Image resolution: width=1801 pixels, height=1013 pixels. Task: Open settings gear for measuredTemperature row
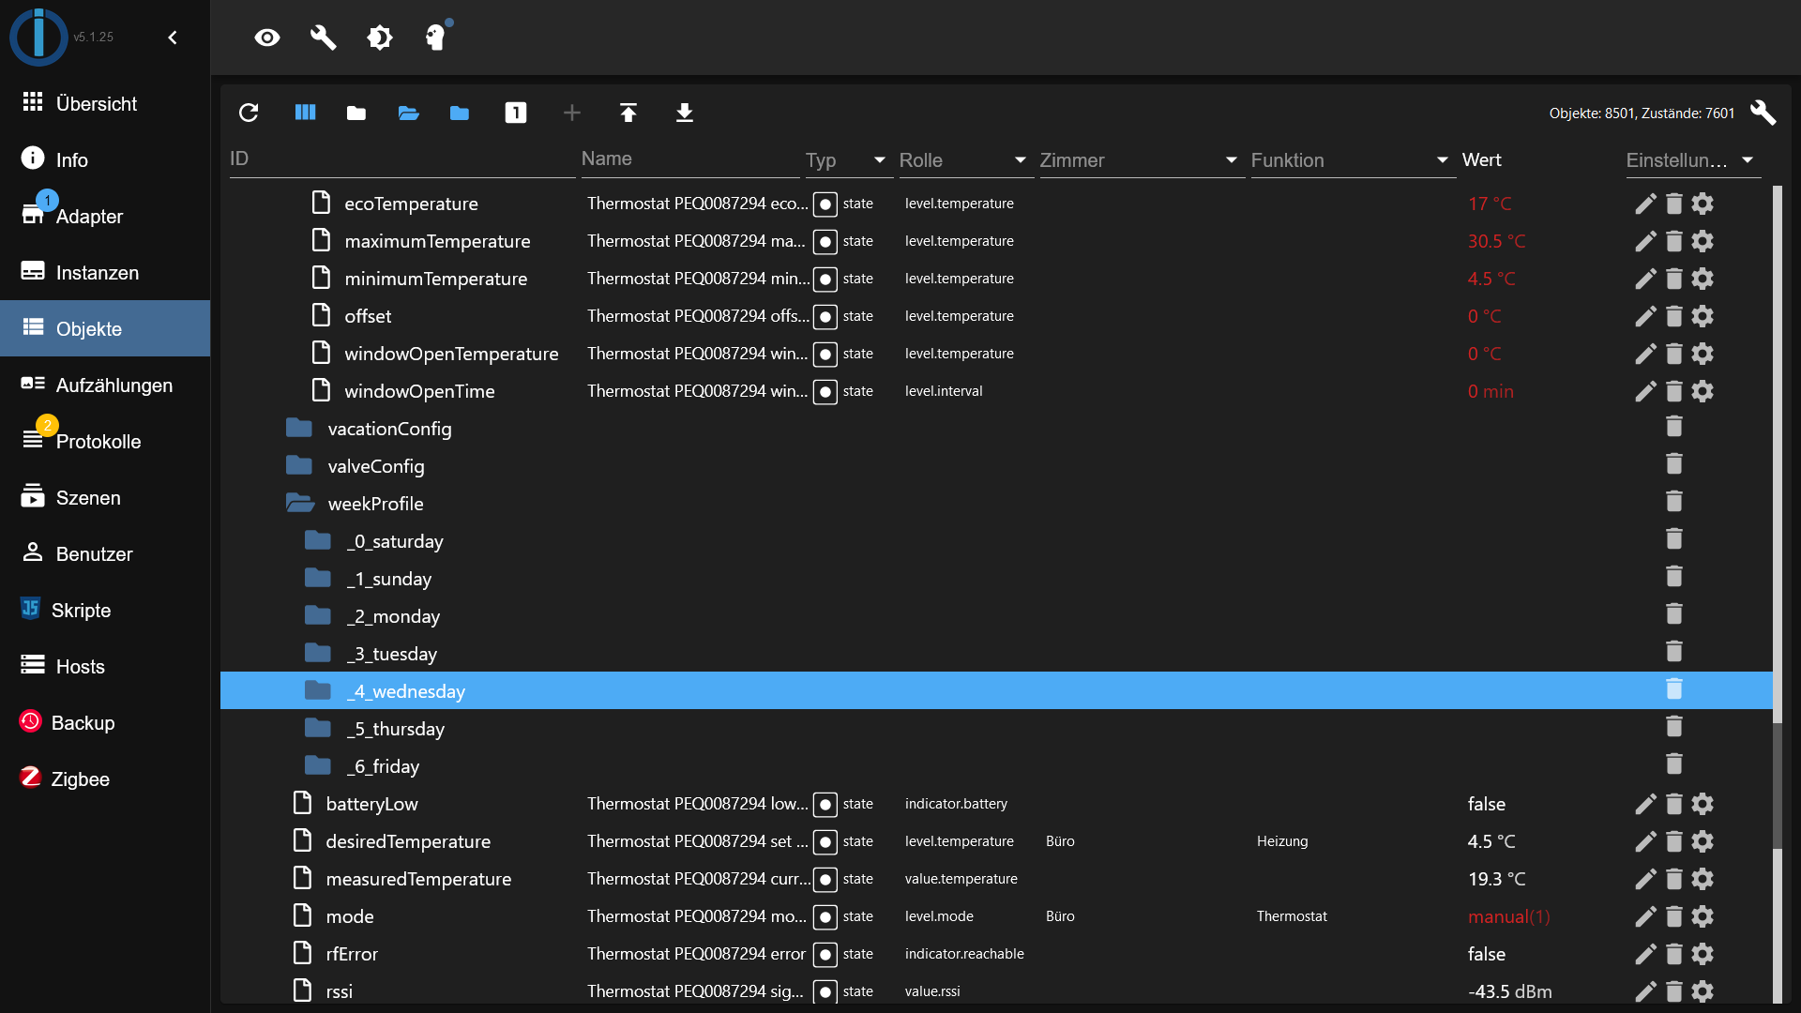1703,879
